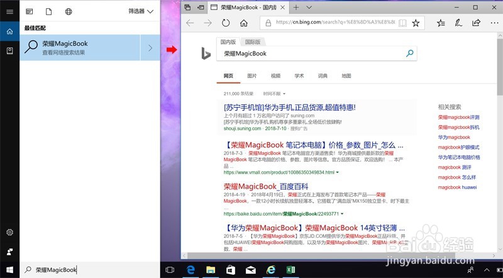Select the 荣耀MagicBook browser tab

[248, 8]
